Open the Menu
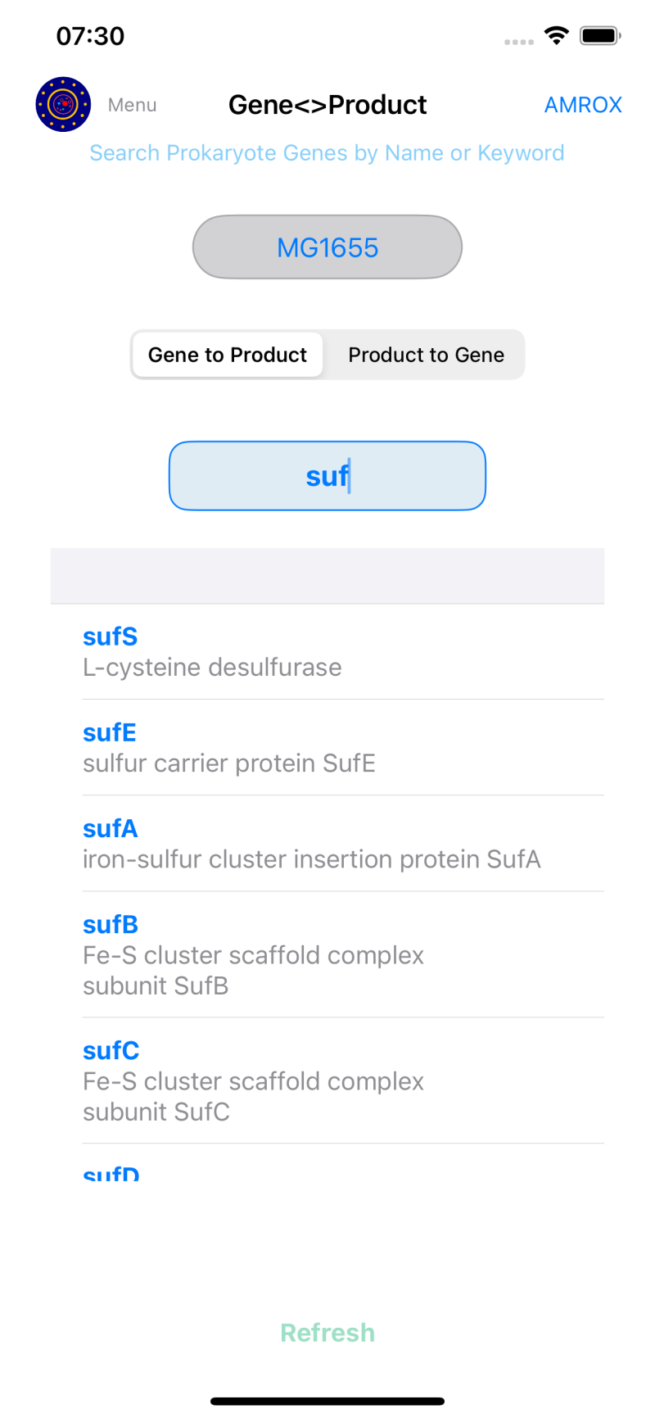Image resolution: width=655 pixels, height=1418 pixels. [x=132, y=105]
